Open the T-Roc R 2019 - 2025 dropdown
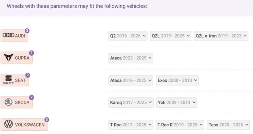This screenshot has width=253, height=134. 180,125
